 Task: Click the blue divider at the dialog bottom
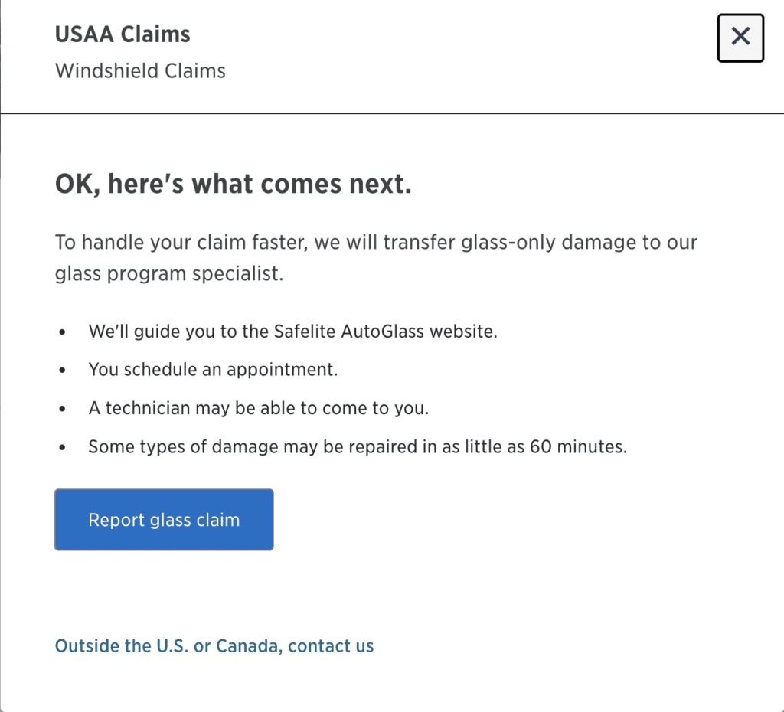point(392,710)
